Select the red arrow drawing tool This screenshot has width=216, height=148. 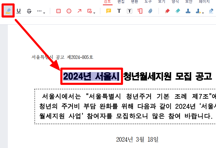79,11
